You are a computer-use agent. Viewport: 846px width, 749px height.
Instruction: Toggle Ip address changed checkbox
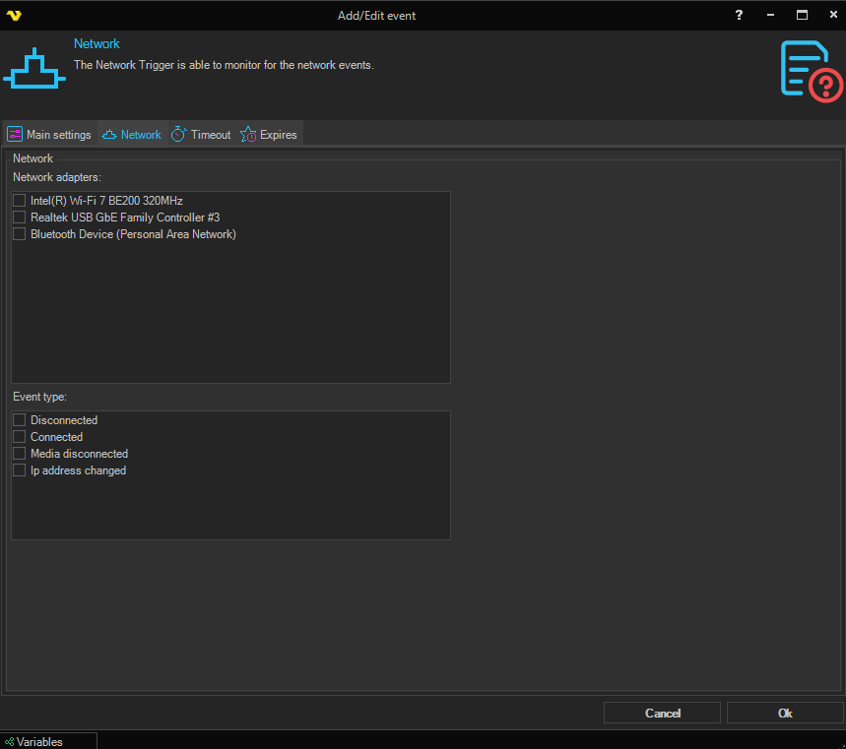[19, 470]
